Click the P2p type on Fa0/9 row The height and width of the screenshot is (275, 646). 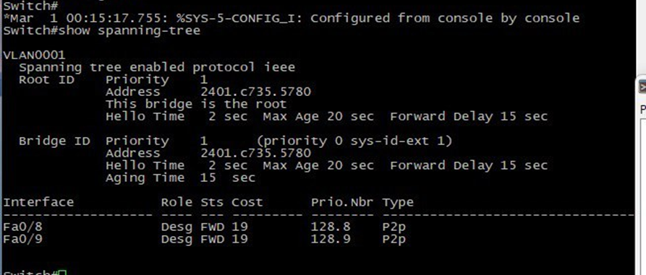pos(394,239)
